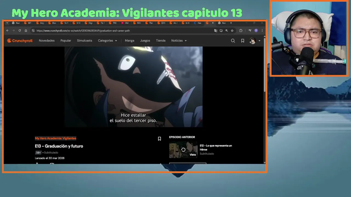The height and width of the screenshot is (197, 351).
Task: Switch to the Blue tab
Action: (x=52, y=23)
